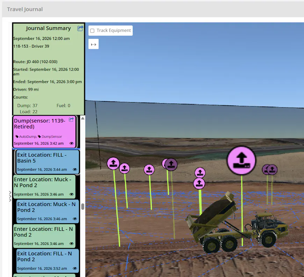Select the large highlighted dump marker

pyautogui.click(x=241, y=161)
